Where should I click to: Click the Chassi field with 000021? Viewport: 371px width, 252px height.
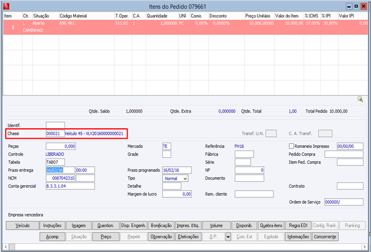click(55, 134)
